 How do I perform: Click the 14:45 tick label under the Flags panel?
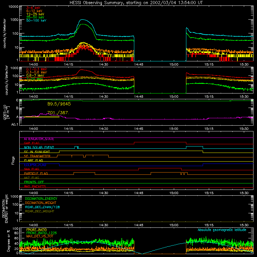[x=139, y=193]
